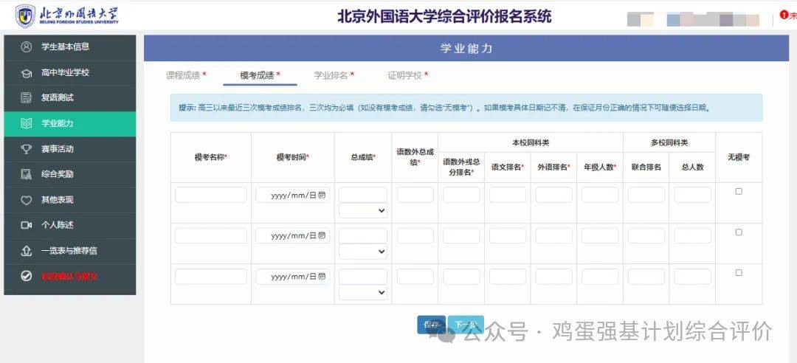The width and height of the screenshot is (797, 363).
Task: Check 无模考 box in the third row
Action: [x=739, y=273]
